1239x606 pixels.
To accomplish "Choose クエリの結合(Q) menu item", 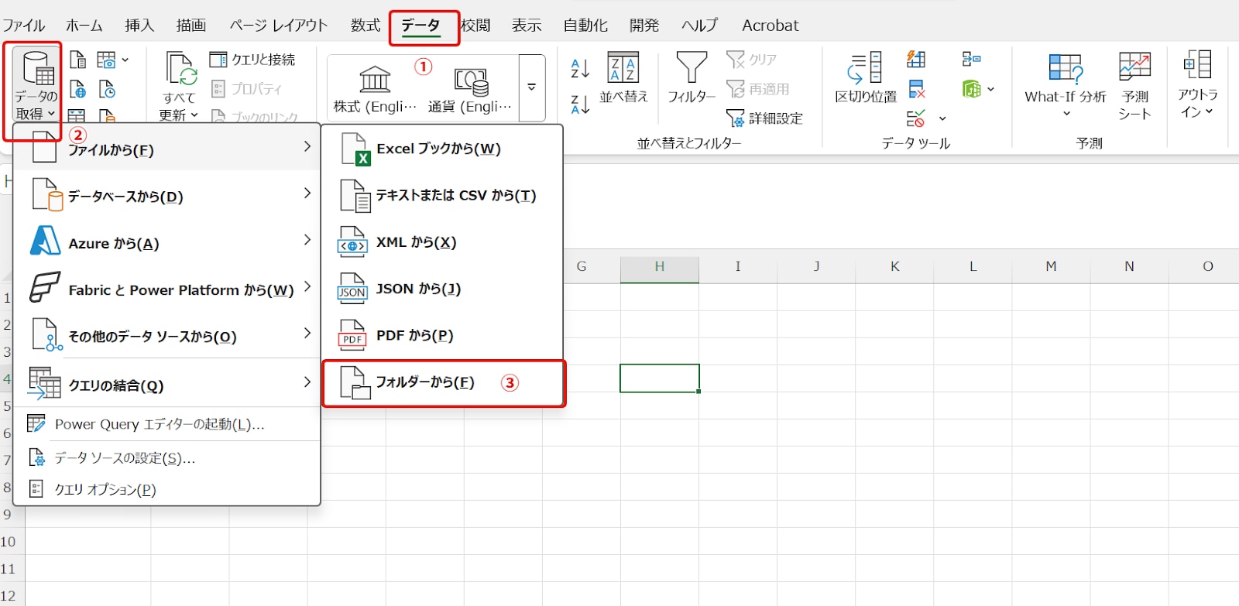I will [166, 384].
